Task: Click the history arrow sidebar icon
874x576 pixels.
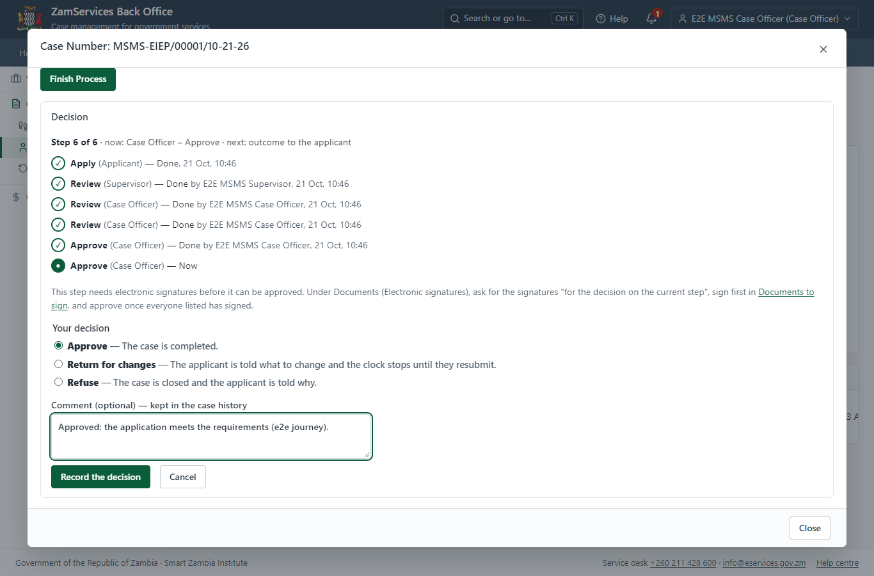Action: point(23,168)
